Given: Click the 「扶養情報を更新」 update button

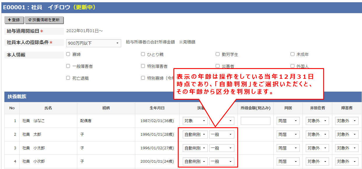Looking at the screenshot, I should [x=44, y=20].
